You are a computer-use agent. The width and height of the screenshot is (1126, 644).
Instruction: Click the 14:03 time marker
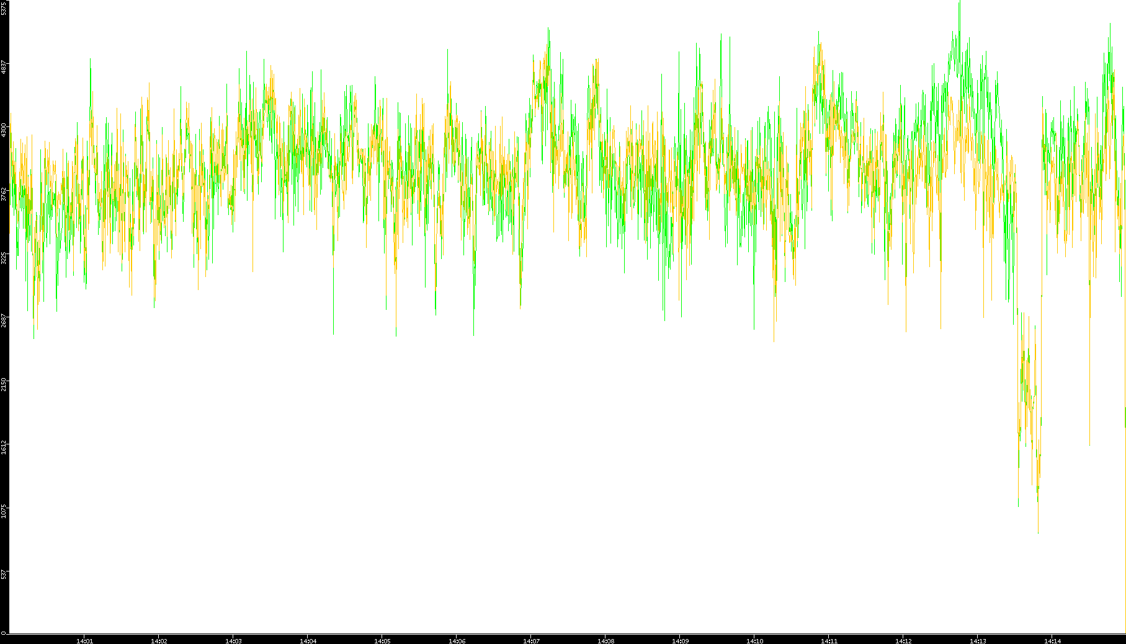click(233, 640)
